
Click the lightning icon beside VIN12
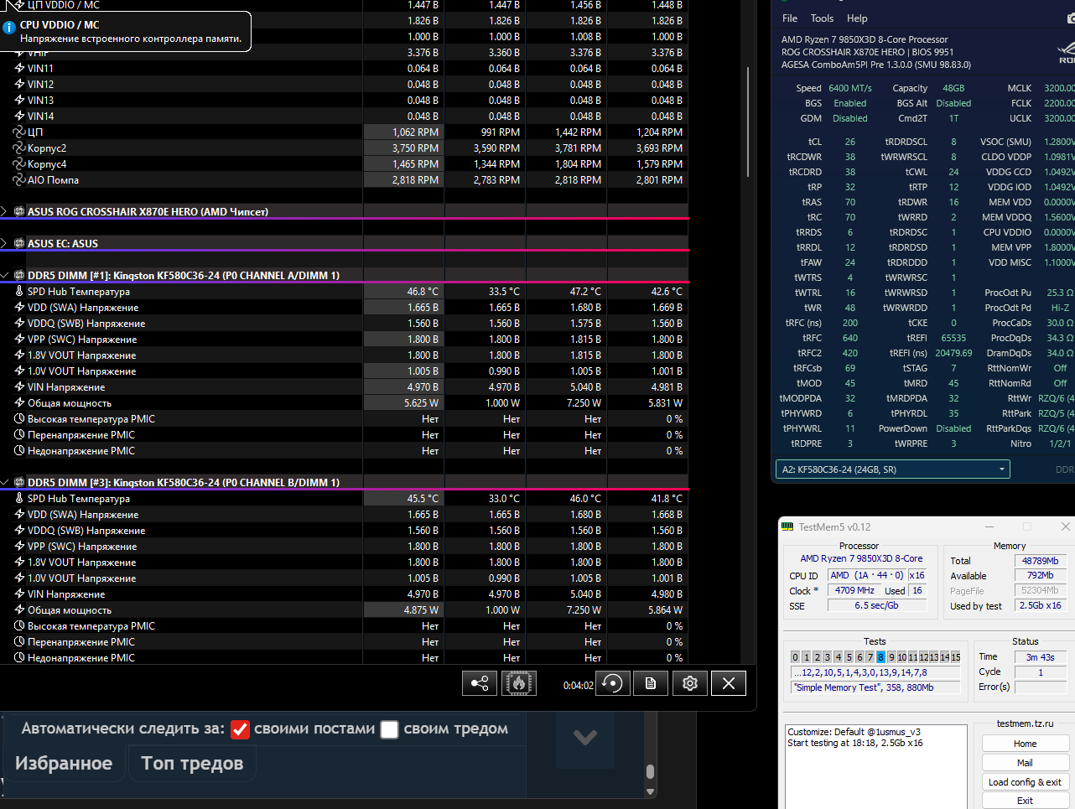tap(19, 84)
